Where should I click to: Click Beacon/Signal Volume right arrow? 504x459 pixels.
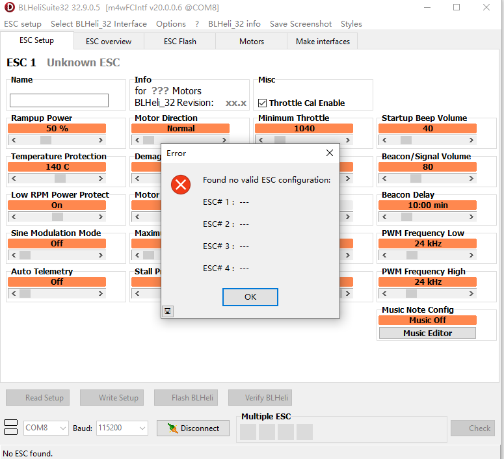(471, 178)
